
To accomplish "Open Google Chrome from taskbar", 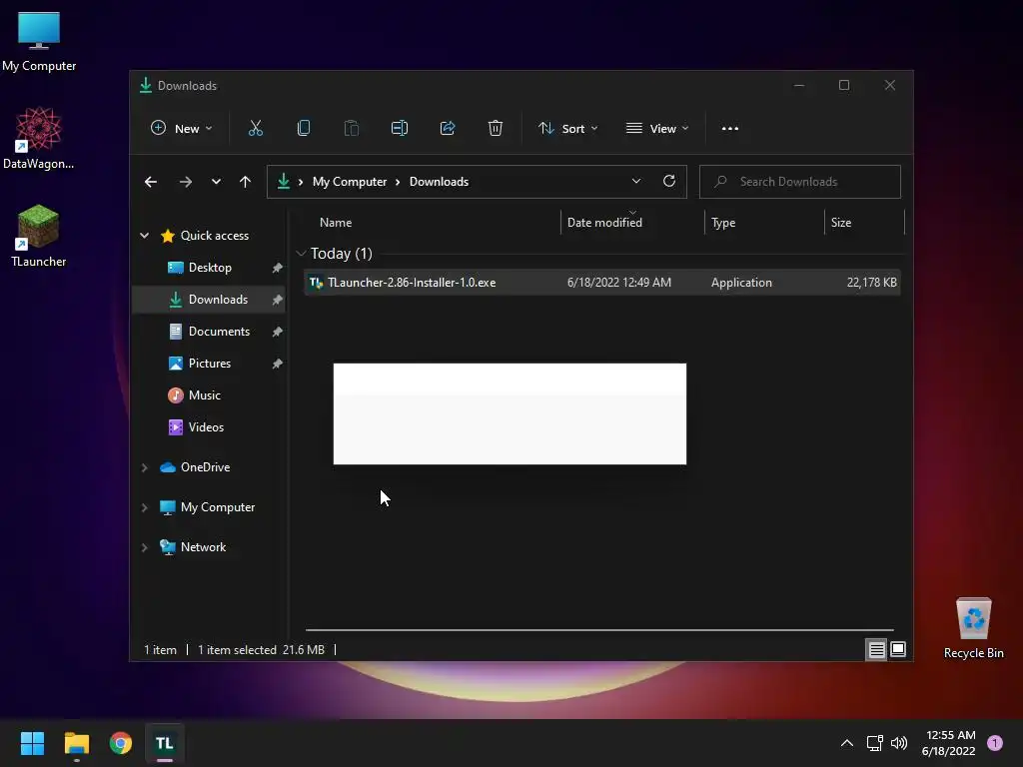I will (x=121, y=743).
